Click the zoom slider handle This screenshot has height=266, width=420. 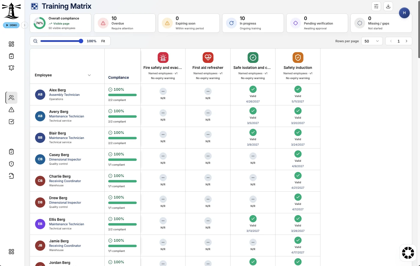(x=81, y=41)
